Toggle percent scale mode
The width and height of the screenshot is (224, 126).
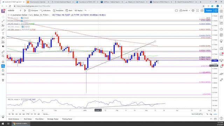pyautogui.click(x=207, y=114)
